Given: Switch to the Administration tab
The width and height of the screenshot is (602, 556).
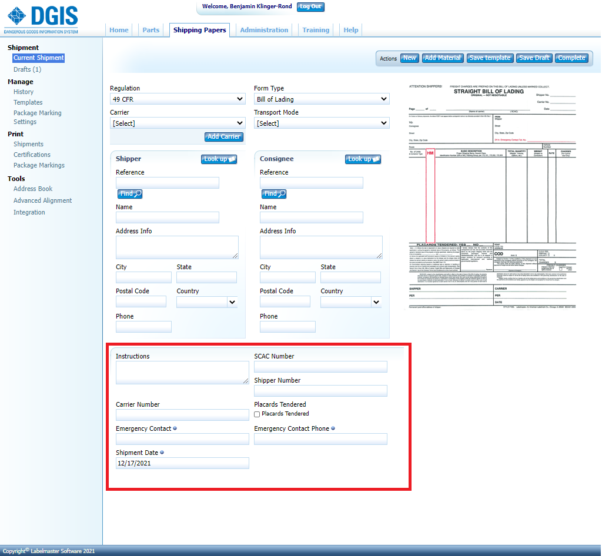Looking at the screenshot, I should 264,30.
